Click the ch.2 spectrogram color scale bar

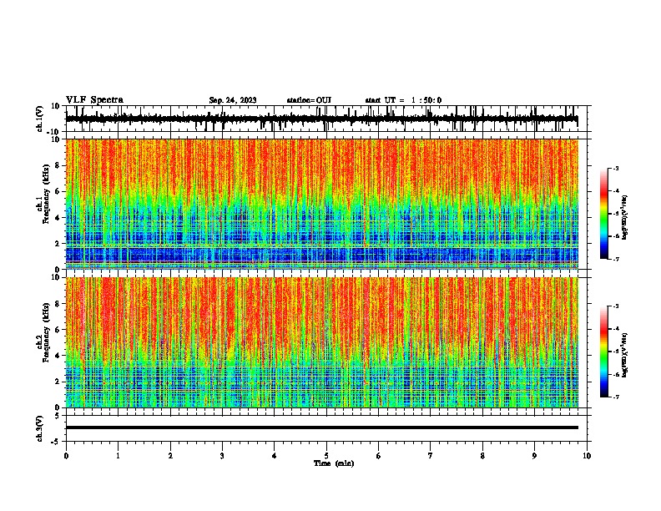[604, 352]
